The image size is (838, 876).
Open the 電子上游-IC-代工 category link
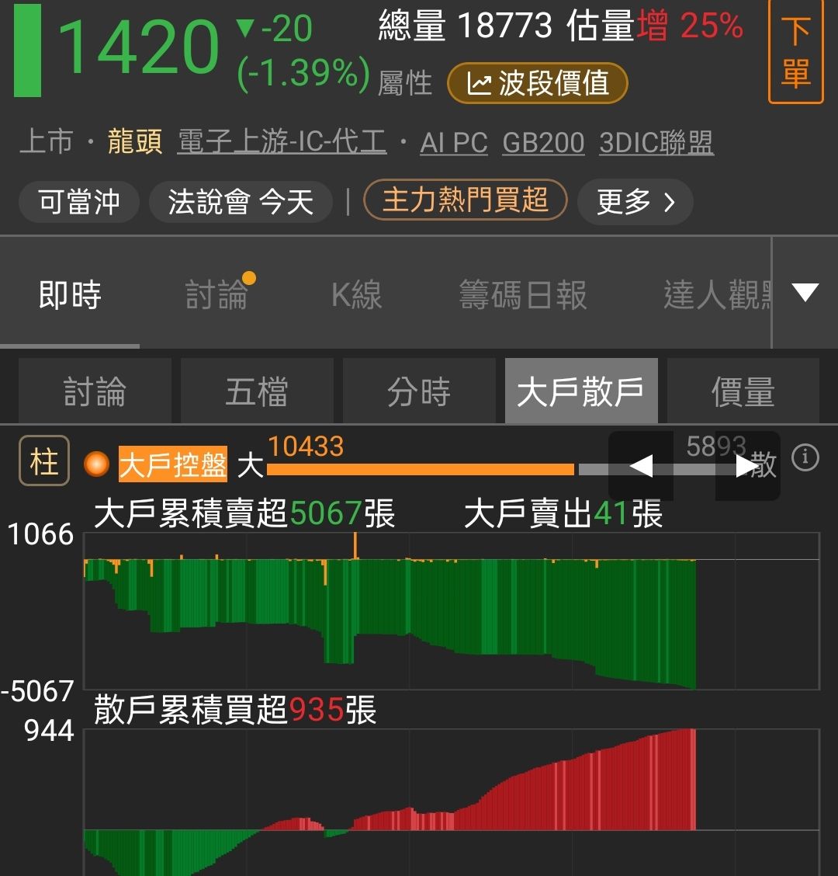[282, 143]
